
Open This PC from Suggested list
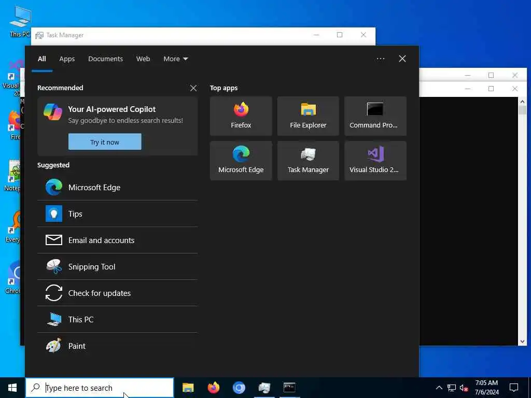(118, 319)
